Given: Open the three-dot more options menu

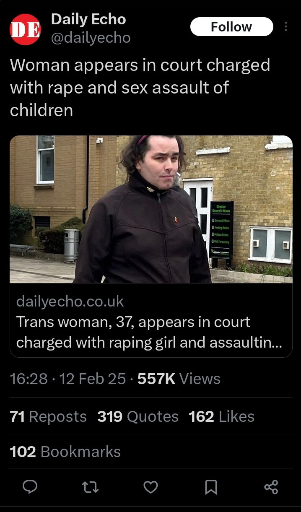Looking at the screenshot, I should pyautogui.click(x=286, y=27).
